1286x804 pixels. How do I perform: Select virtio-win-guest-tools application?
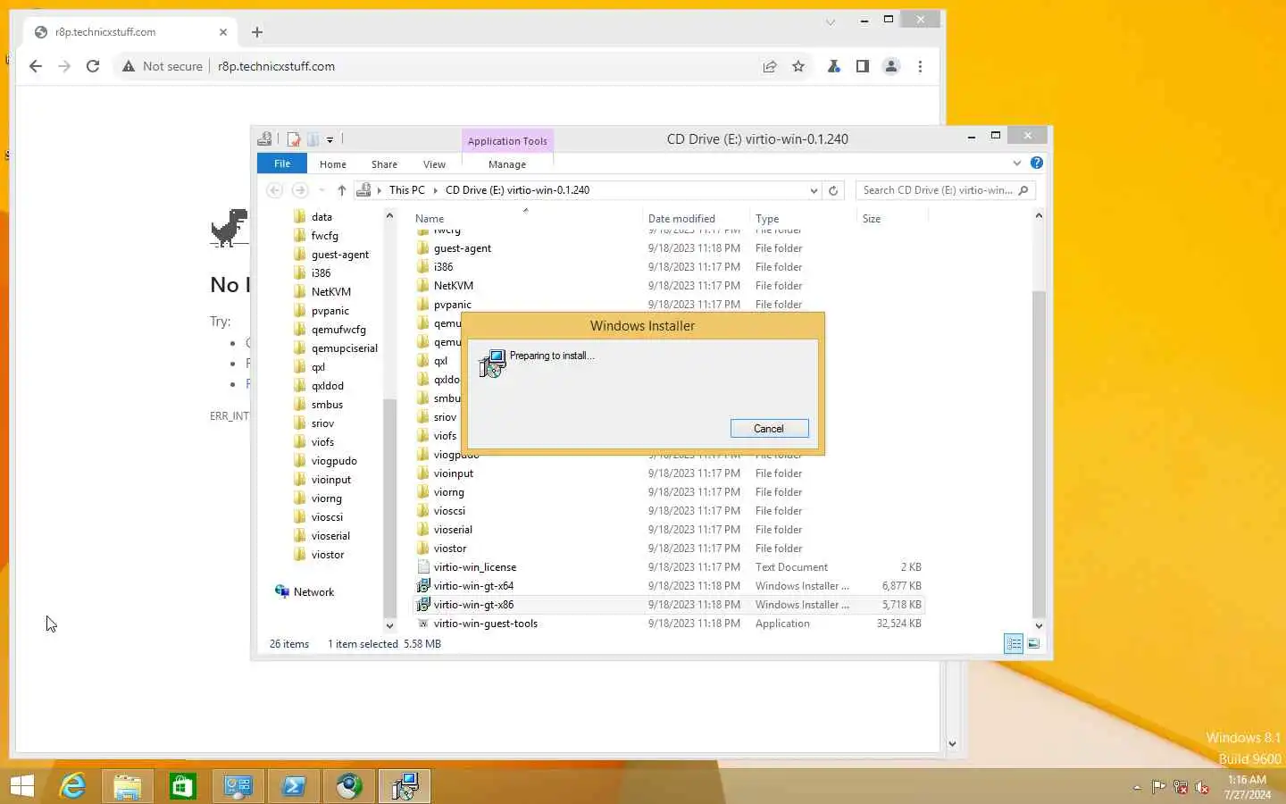point(485,624)
